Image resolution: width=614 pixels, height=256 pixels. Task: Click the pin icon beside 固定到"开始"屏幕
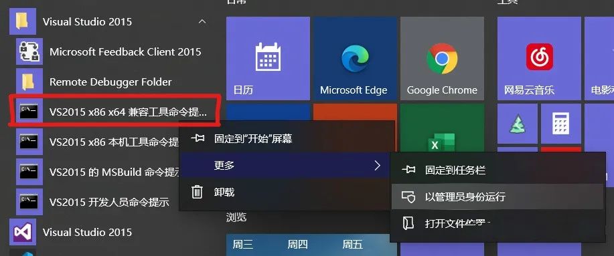198,138
